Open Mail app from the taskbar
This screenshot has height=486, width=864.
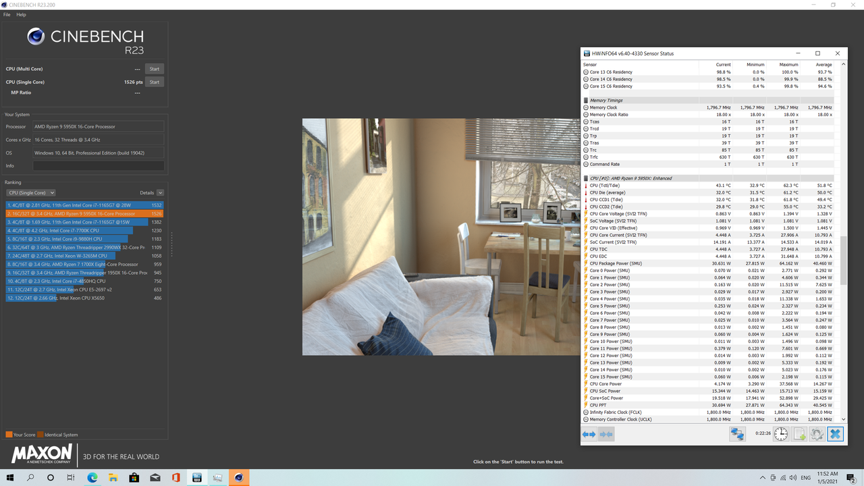[155, 478]
